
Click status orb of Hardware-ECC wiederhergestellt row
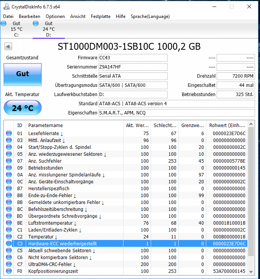click(9, 243)
